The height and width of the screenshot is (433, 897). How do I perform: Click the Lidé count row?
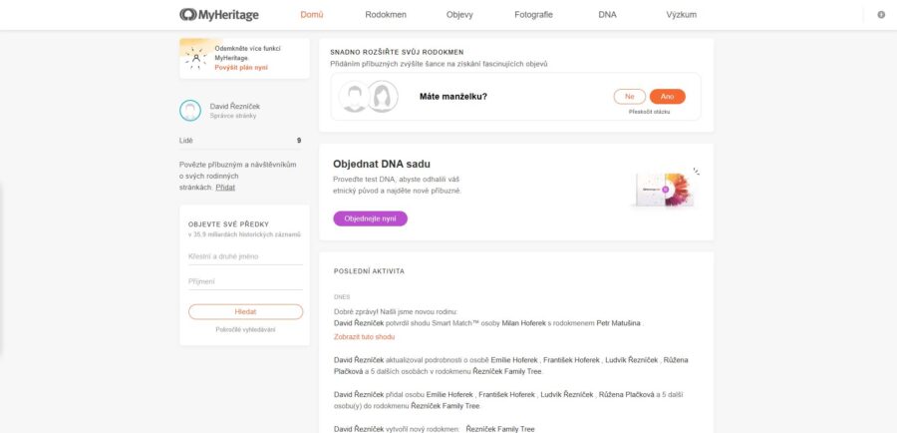240,141
